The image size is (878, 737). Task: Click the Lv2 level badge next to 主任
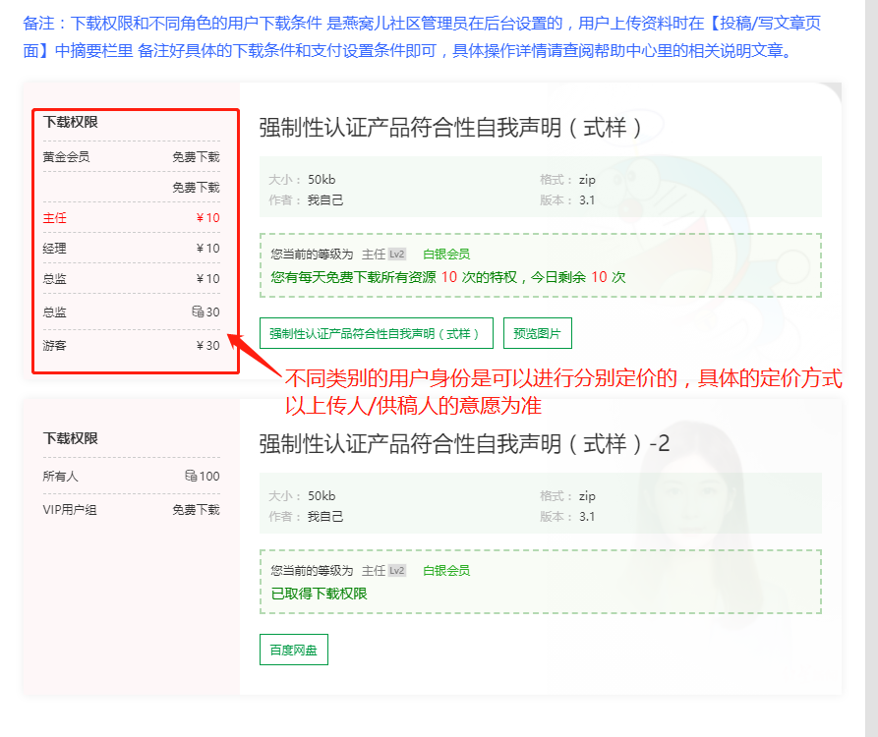[396, 253]
